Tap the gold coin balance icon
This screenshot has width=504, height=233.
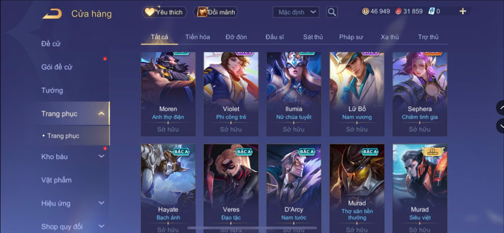365,11
